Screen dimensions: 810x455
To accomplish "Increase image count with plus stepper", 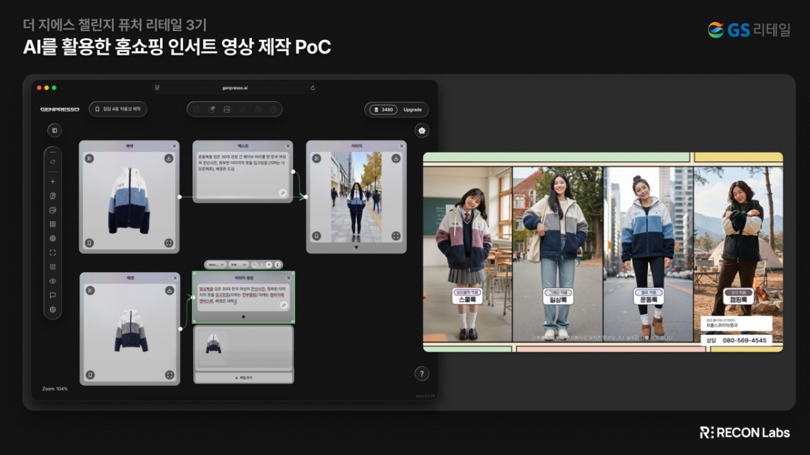I will [269, 265].
